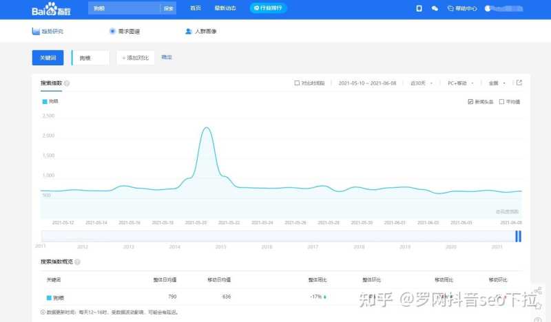Switch to the 人群画像 tab
The height and width of the screenshot is (322, 551).
pyautogui.click(x=200, y=31)
